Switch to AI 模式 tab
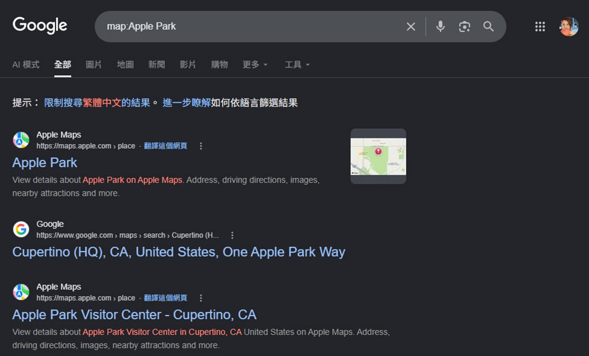 [25, 65]
